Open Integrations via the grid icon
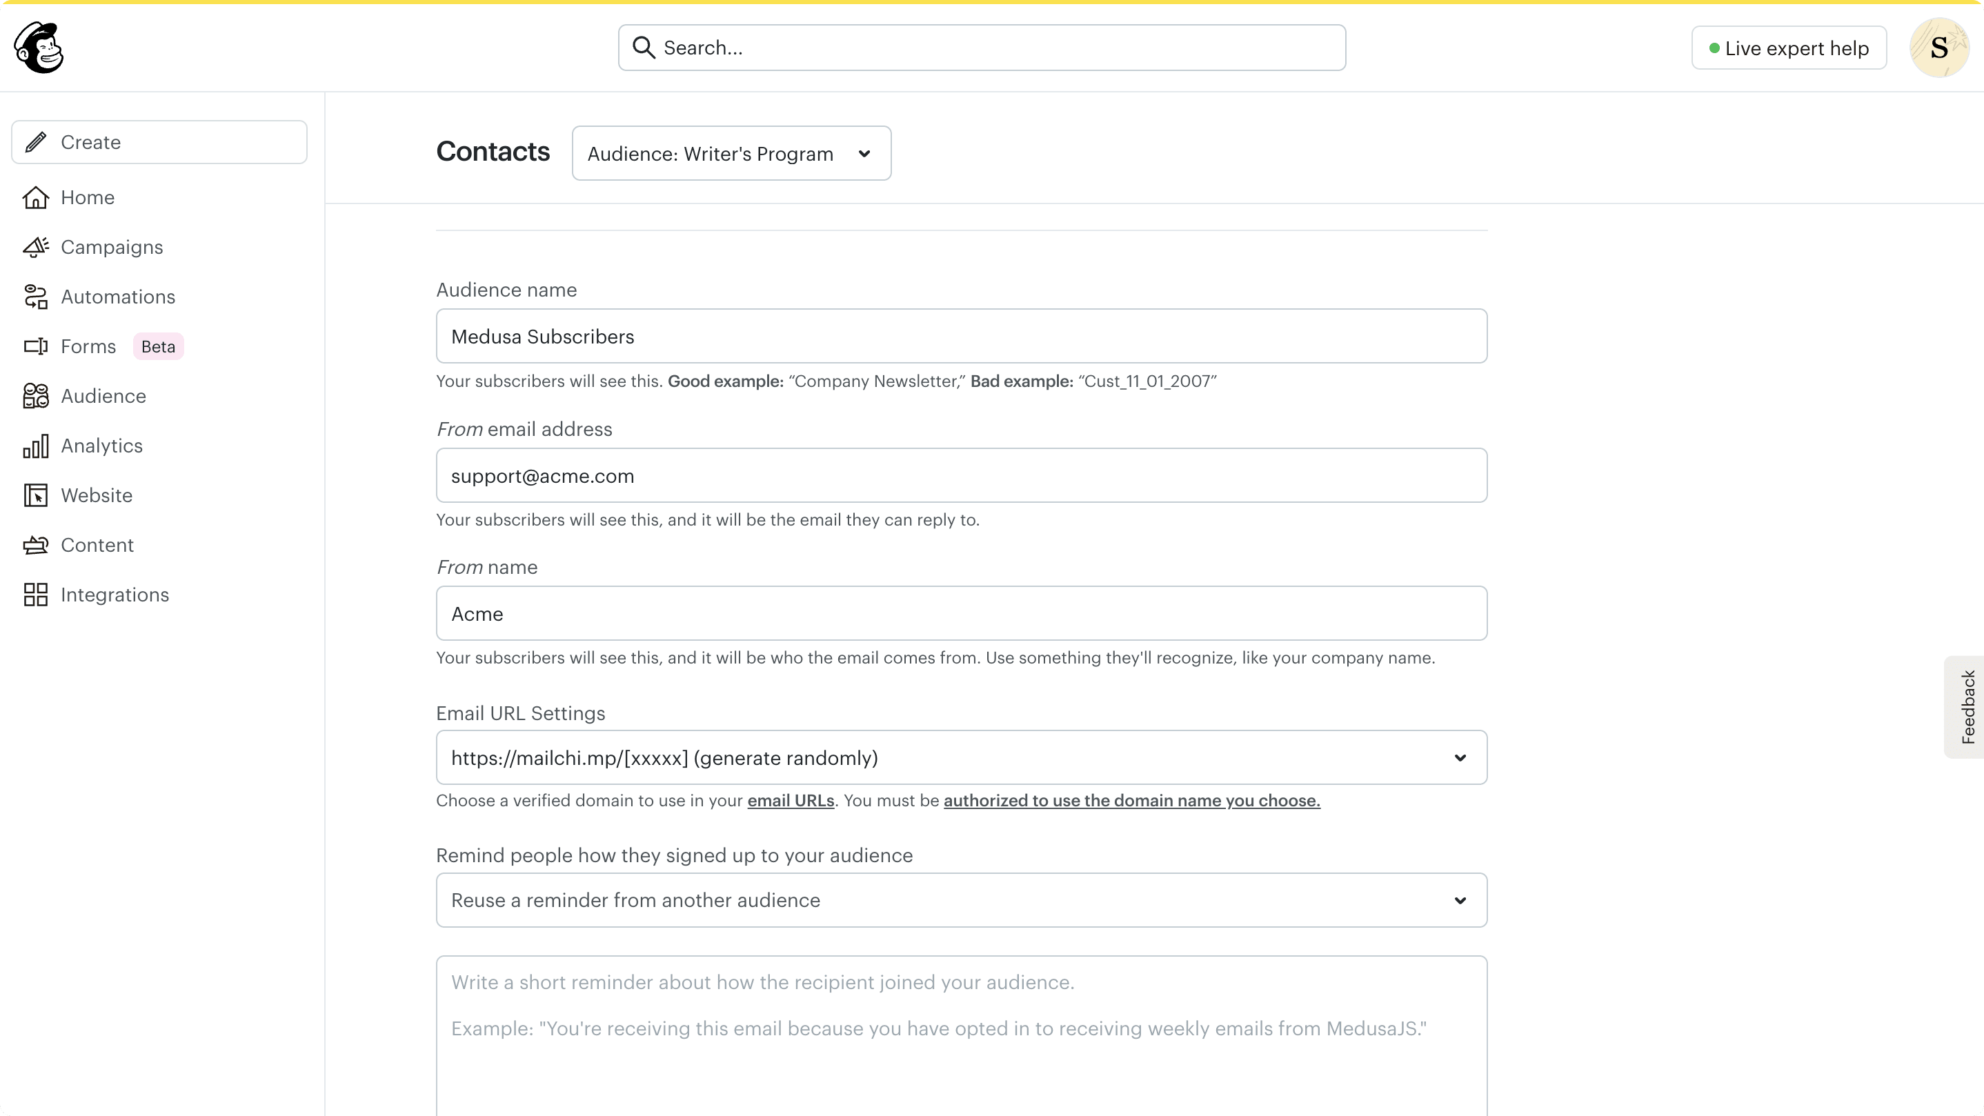This screenshot has height=1116, width=1984. tap(35, 594)
